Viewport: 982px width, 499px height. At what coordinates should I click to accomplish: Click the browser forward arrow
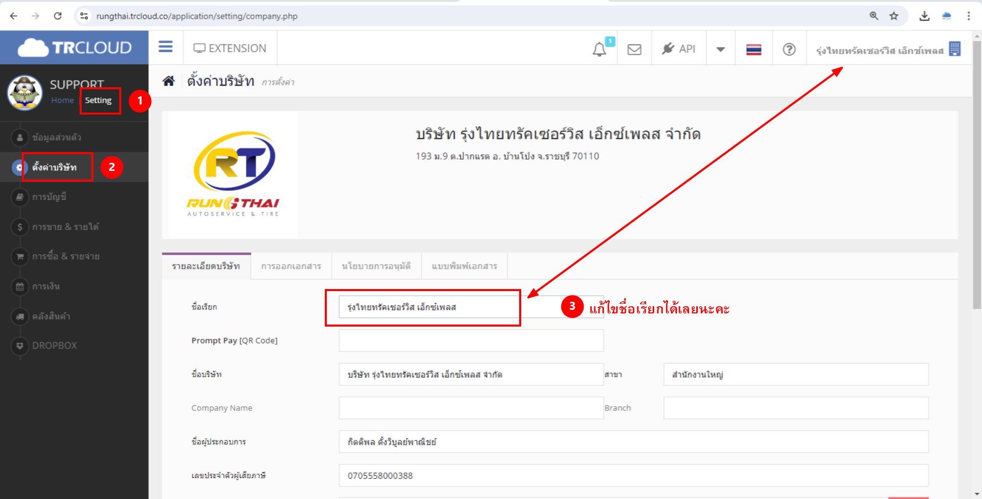pyautogui.click(x=36, y=16)
